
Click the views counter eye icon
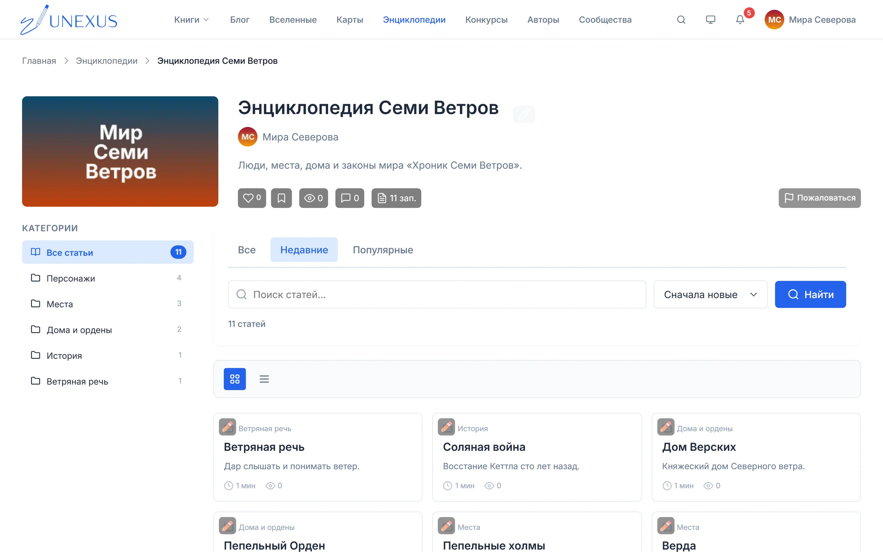(x=313, y=198)
